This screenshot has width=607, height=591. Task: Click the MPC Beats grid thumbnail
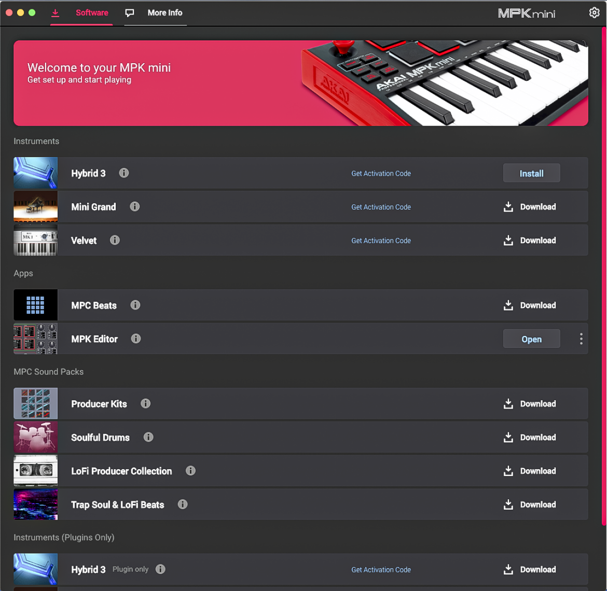(x=36, y=305)
